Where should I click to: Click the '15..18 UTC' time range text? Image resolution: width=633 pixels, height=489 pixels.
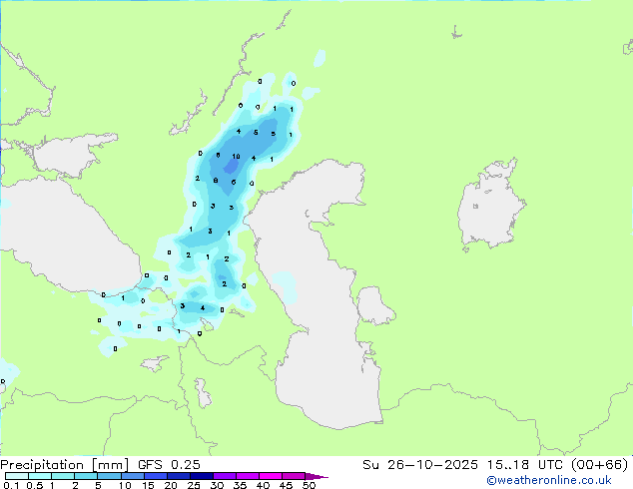tap(524, 465)
